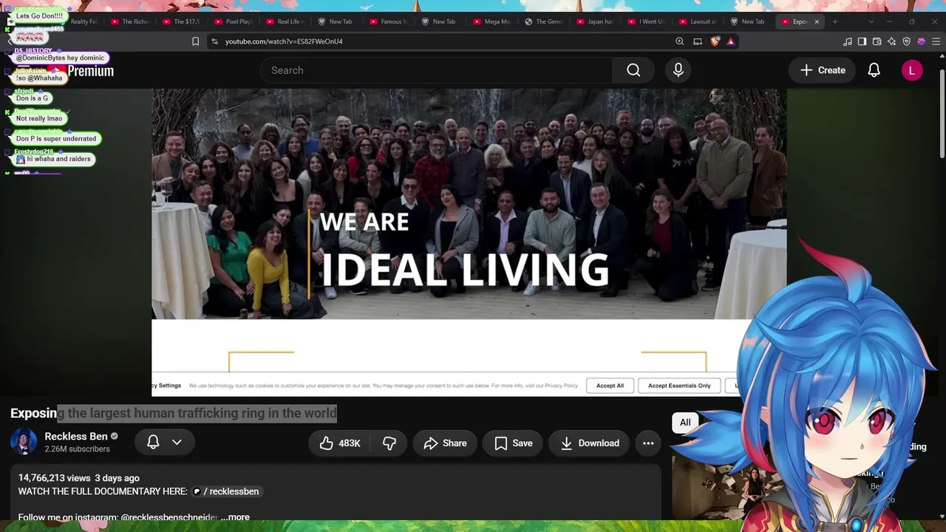The image size is (946, 532).
Task: Click chat message 'Don is a G'
Action: [x=32, y=98]
